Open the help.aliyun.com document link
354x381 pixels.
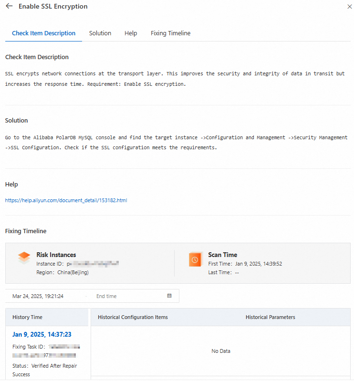pos(66,200)
